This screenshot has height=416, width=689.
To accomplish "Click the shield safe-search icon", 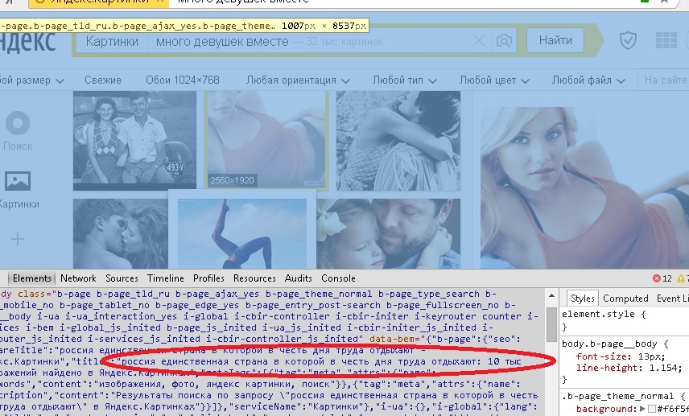I will pyautogui.click(x=628, y=41).
